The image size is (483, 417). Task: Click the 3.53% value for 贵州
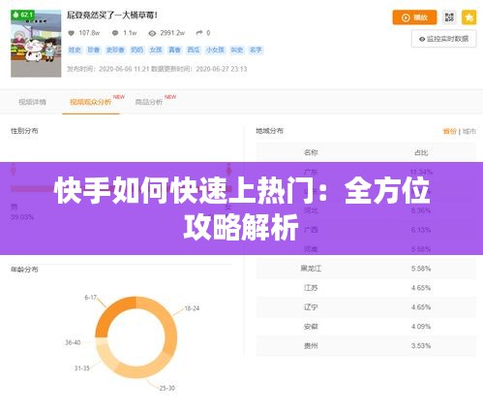coord(421,346)
